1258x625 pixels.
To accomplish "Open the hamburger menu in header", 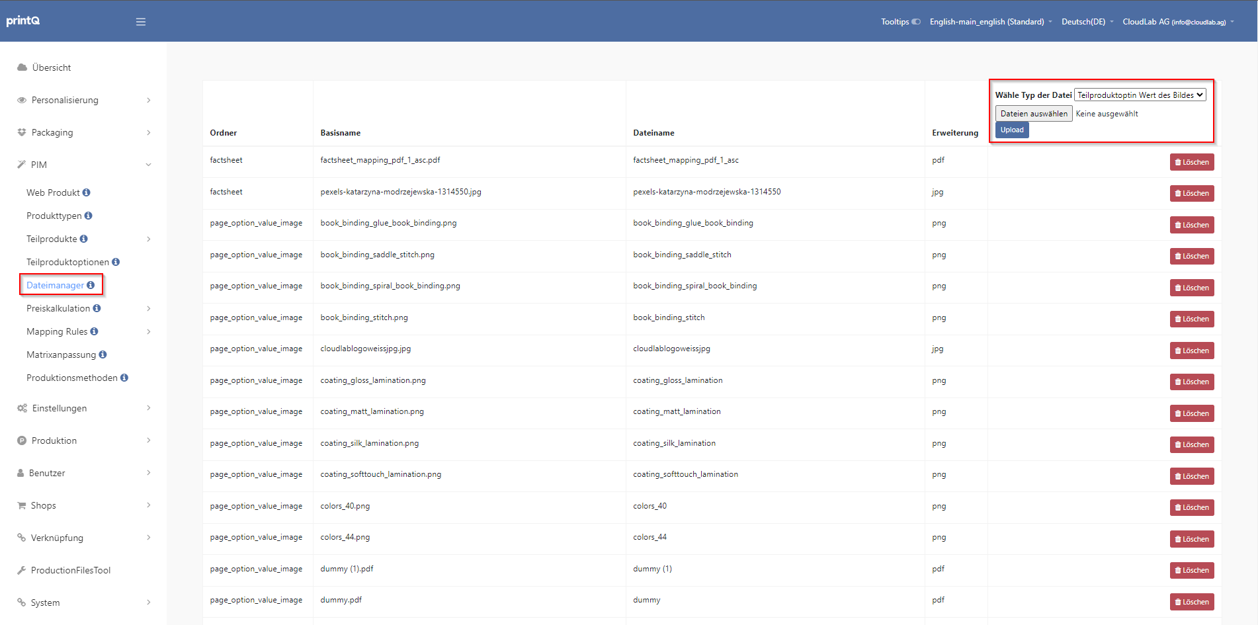I will pos(140,22).
